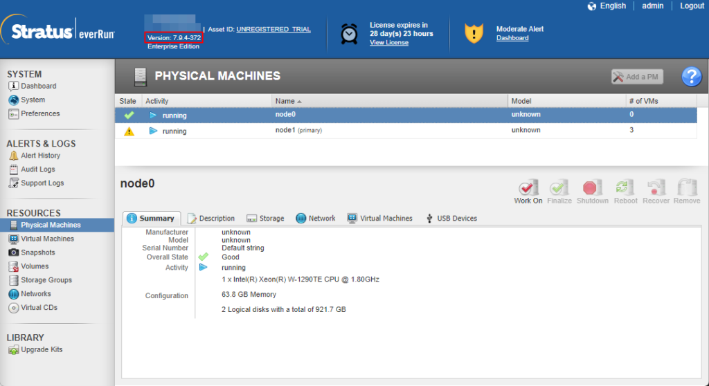Switch to the Storage tab
Viewport: 709px width, 386px height.
(265, 219)
